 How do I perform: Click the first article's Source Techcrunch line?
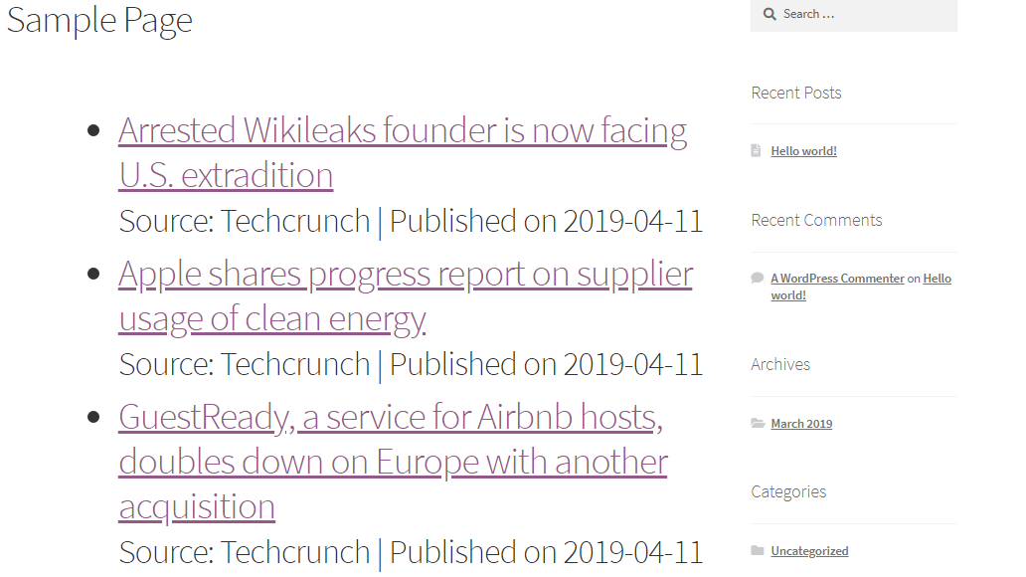(x=411, y=222)
